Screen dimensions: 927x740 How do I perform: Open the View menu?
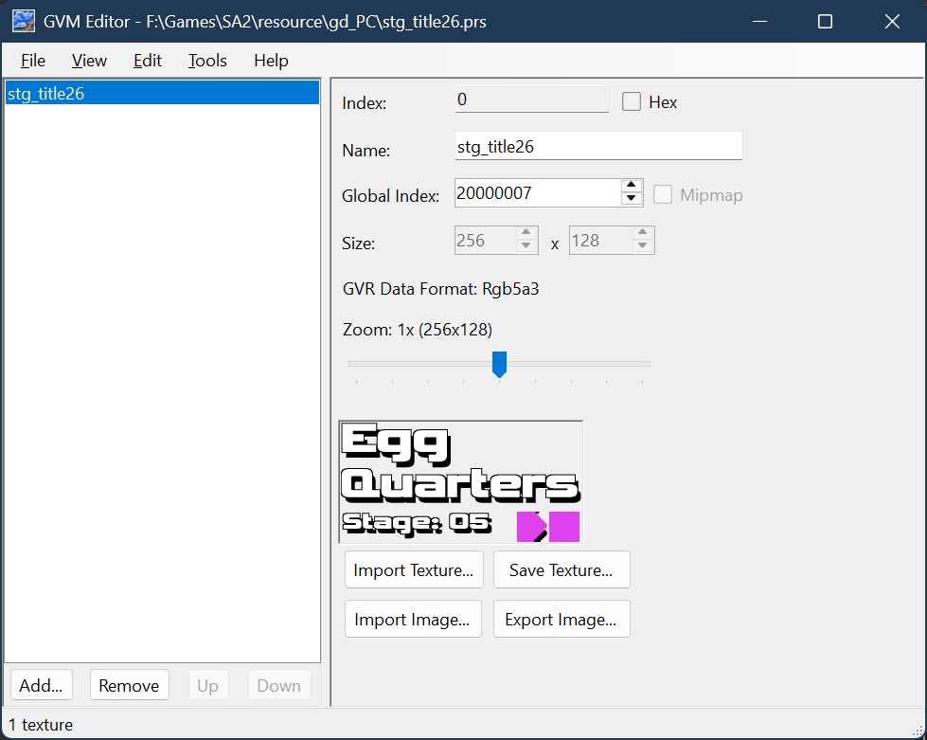pyautogui.click(x=89, y=61)
